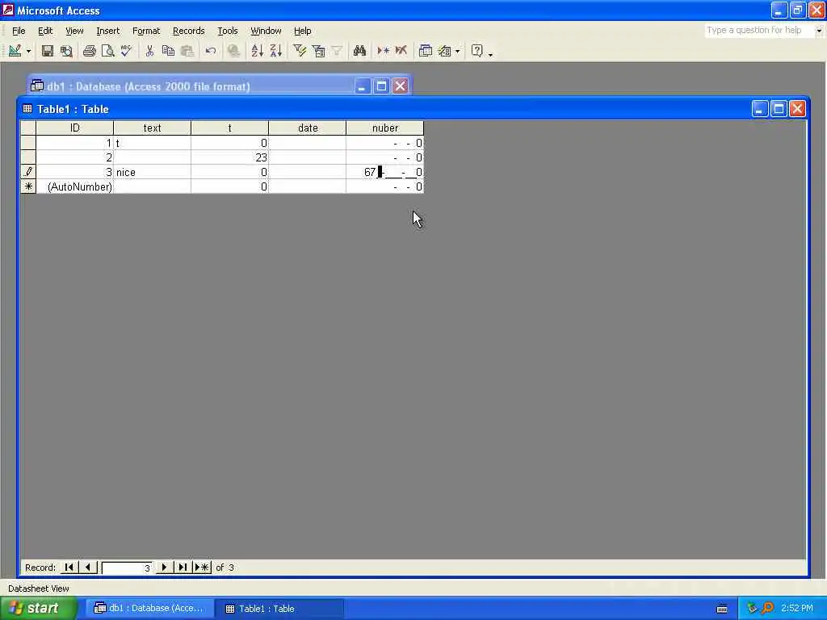The height and width of the screenshot is (620, 827).
Task: Open the Insert menu
Action: coord(108,31)
